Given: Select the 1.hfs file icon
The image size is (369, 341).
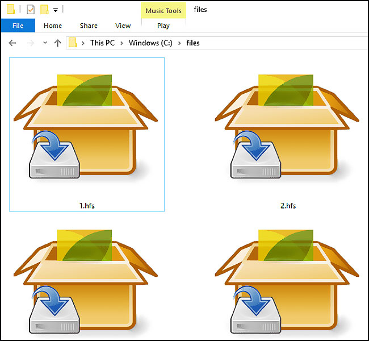Looking at the screenshot, I should coord(85,126).
